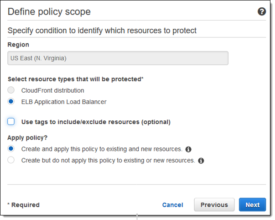Click the 'CloudFront distribution' label text
Screen dimensions: 275x220
pyautogui.click(x=52, y=90)
